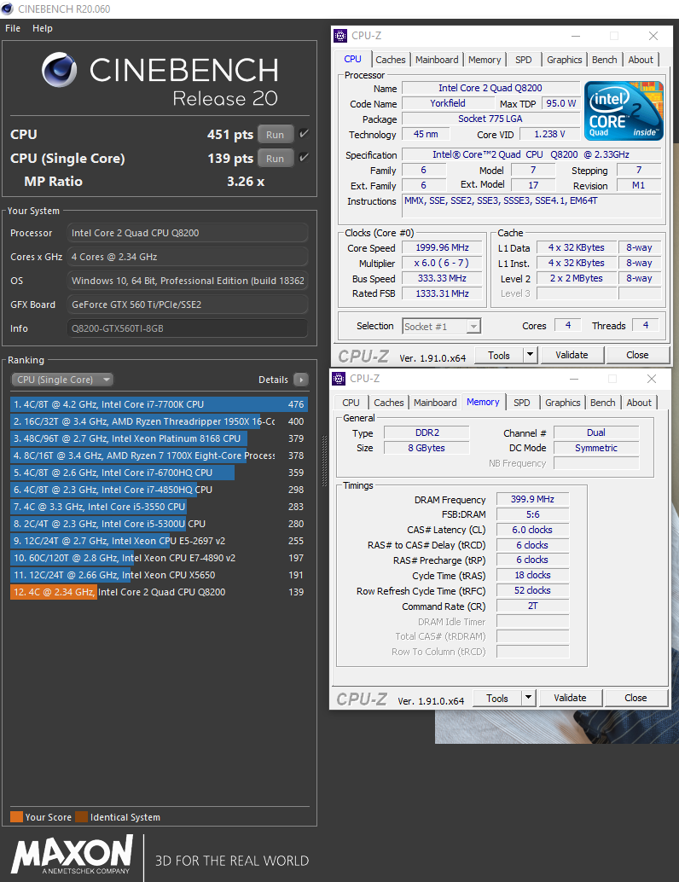The image size is (679, 882).
Task: Open the File menu
Action: click(13, 28)
